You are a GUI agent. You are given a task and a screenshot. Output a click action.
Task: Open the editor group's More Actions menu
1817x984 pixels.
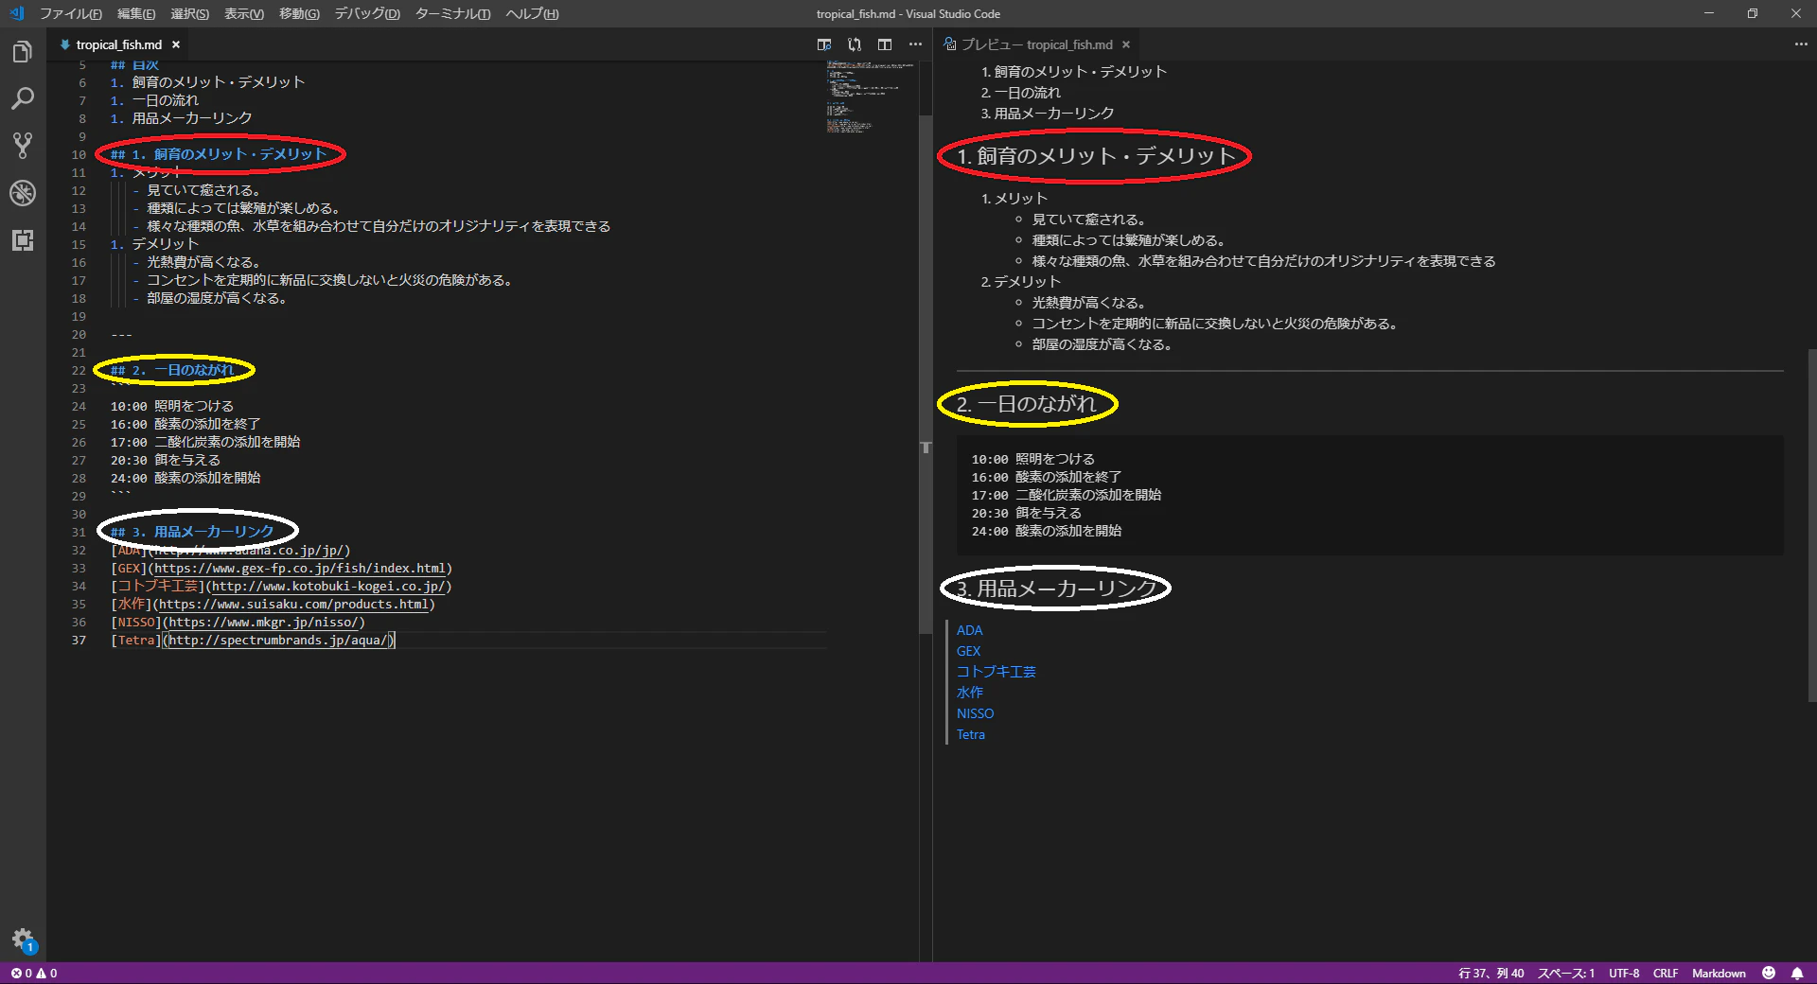coord(915,44)
